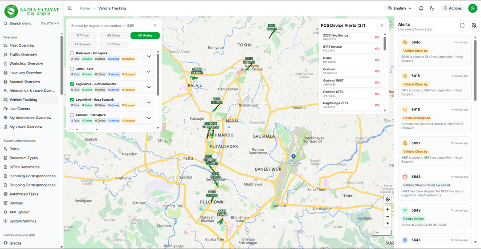Go to Account Overview
The width and height of the screenshot is (481, 249).
[x=24, y=82]
